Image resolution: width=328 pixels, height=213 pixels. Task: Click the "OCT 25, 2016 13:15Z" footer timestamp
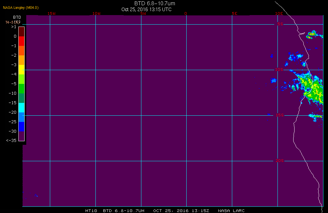click(181, 211)
